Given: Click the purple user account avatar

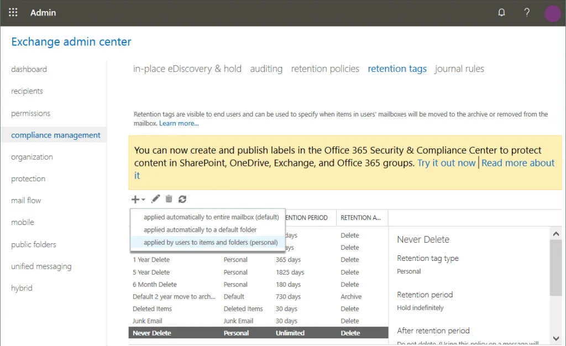Looking at the screenshot, I should pos(552,13).
